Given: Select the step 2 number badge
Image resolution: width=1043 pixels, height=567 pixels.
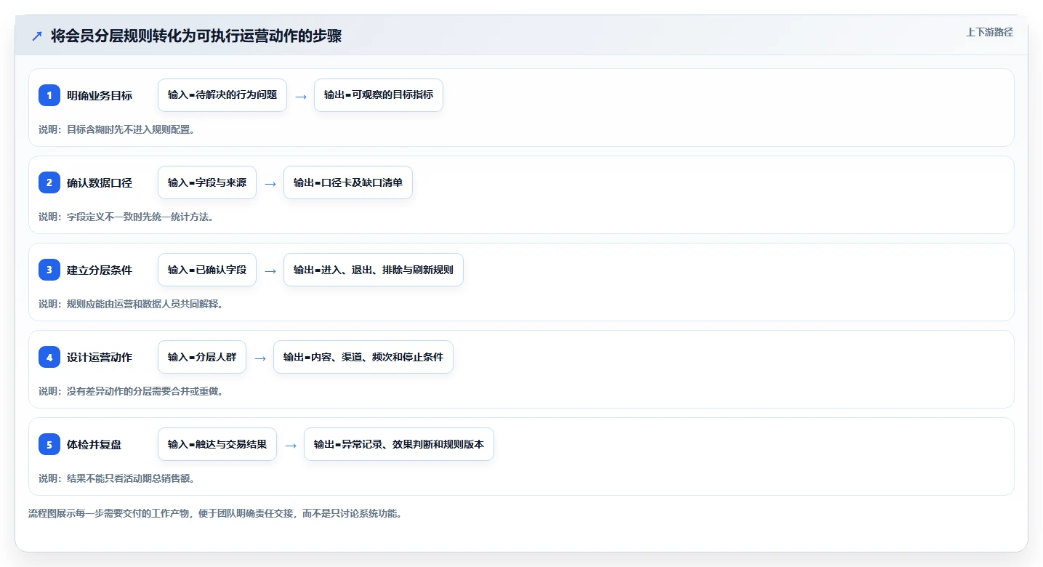Looking at the screenshot, I should click(x=49, y=182).
